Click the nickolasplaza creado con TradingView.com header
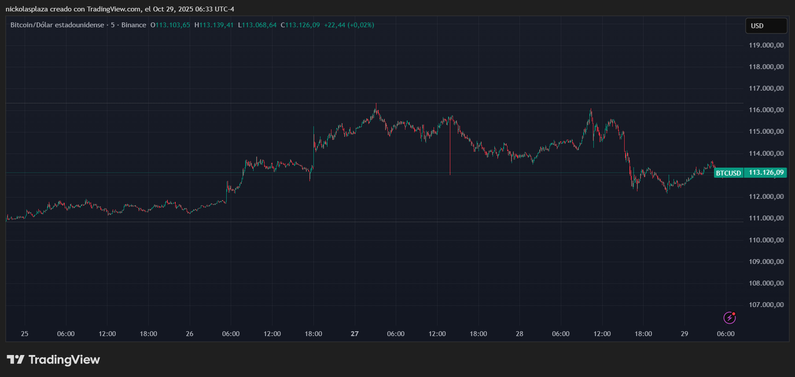Screen dimensions: 795x377 [x=120, y=9]
